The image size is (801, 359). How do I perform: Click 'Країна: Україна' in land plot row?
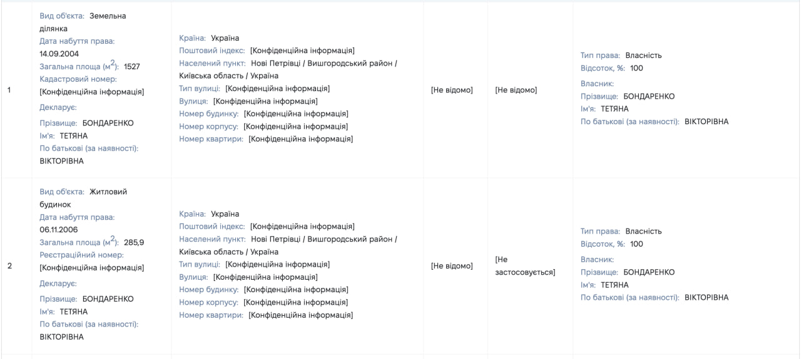click(209, 38)
